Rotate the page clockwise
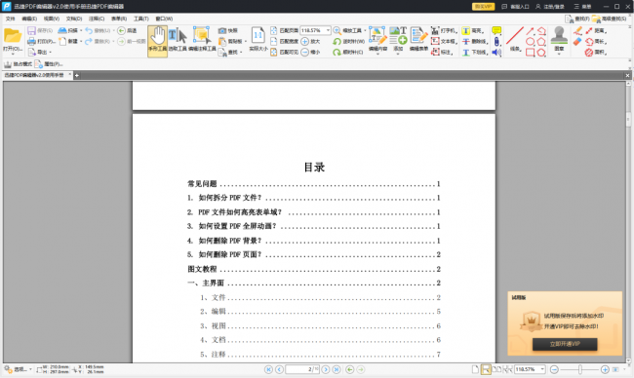Image resolution: width=634 pixels, height=378 pixels. [x=337, y=52]
